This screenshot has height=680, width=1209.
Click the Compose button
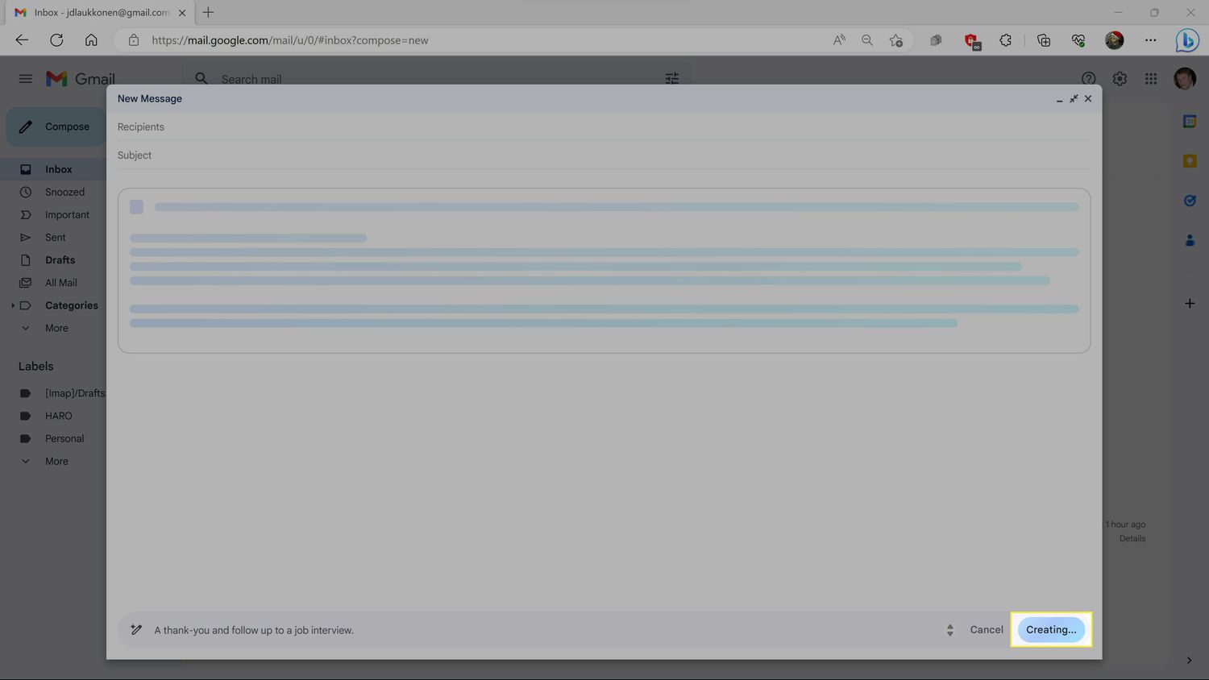coord(56,126)
